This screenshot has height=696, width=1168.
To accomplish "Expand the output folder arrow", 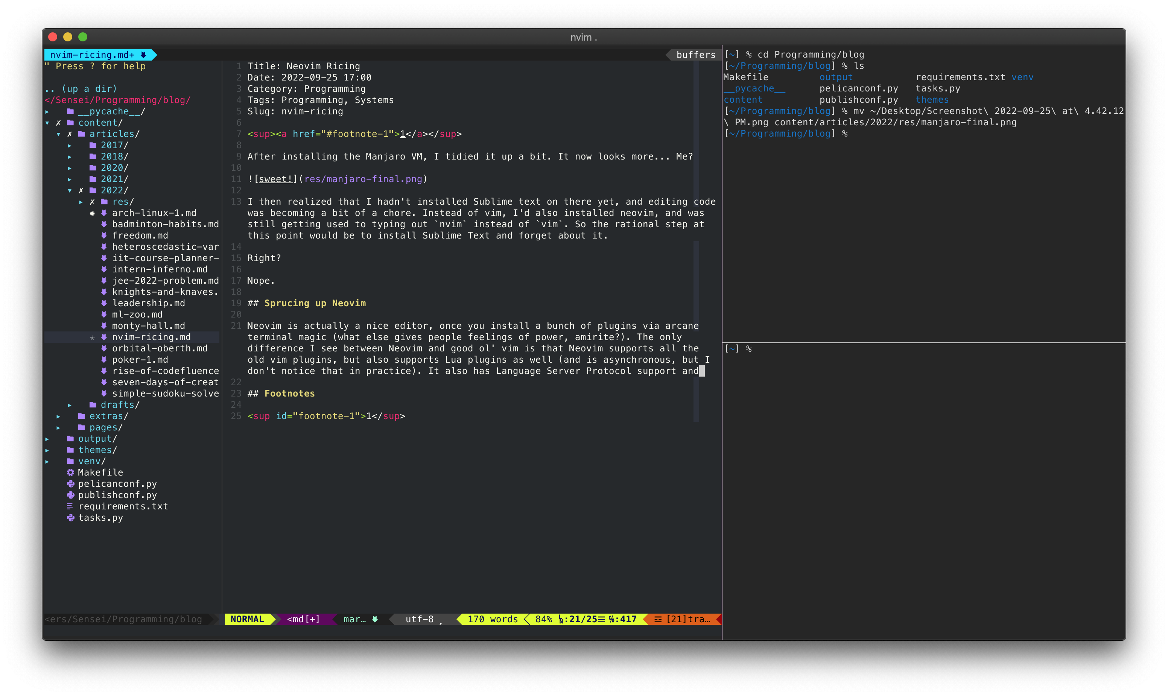I will (x=47, y=439).
